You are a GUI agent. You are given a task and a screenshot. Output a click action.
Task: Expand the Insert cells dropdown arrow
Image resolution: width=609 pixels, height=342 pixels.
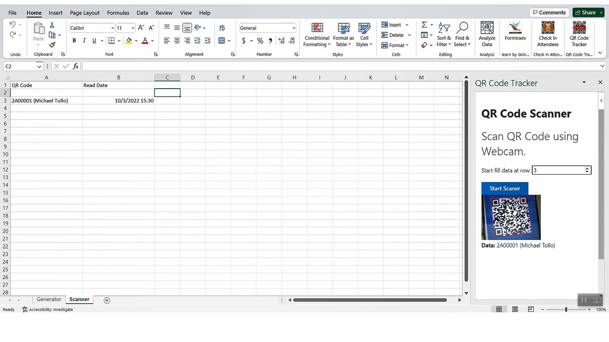pos(407,25)
